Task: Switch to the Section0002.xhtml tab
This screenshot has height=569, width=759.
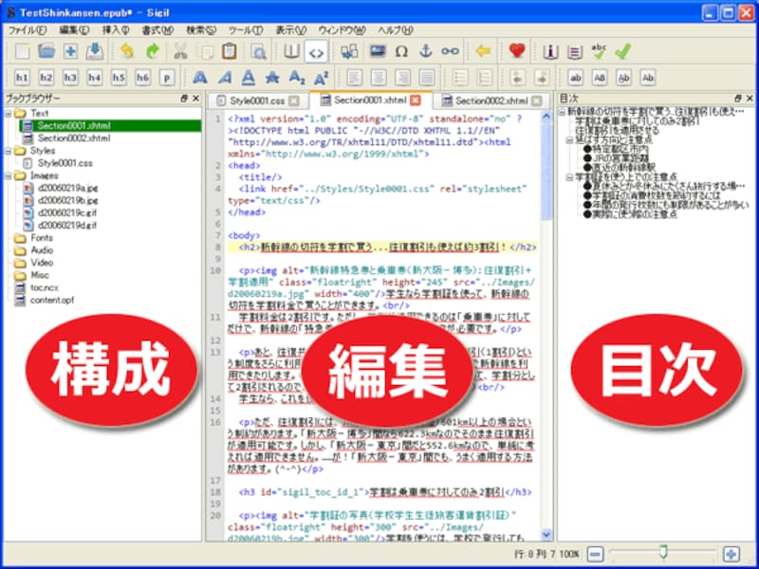Action: click(491, 101)
